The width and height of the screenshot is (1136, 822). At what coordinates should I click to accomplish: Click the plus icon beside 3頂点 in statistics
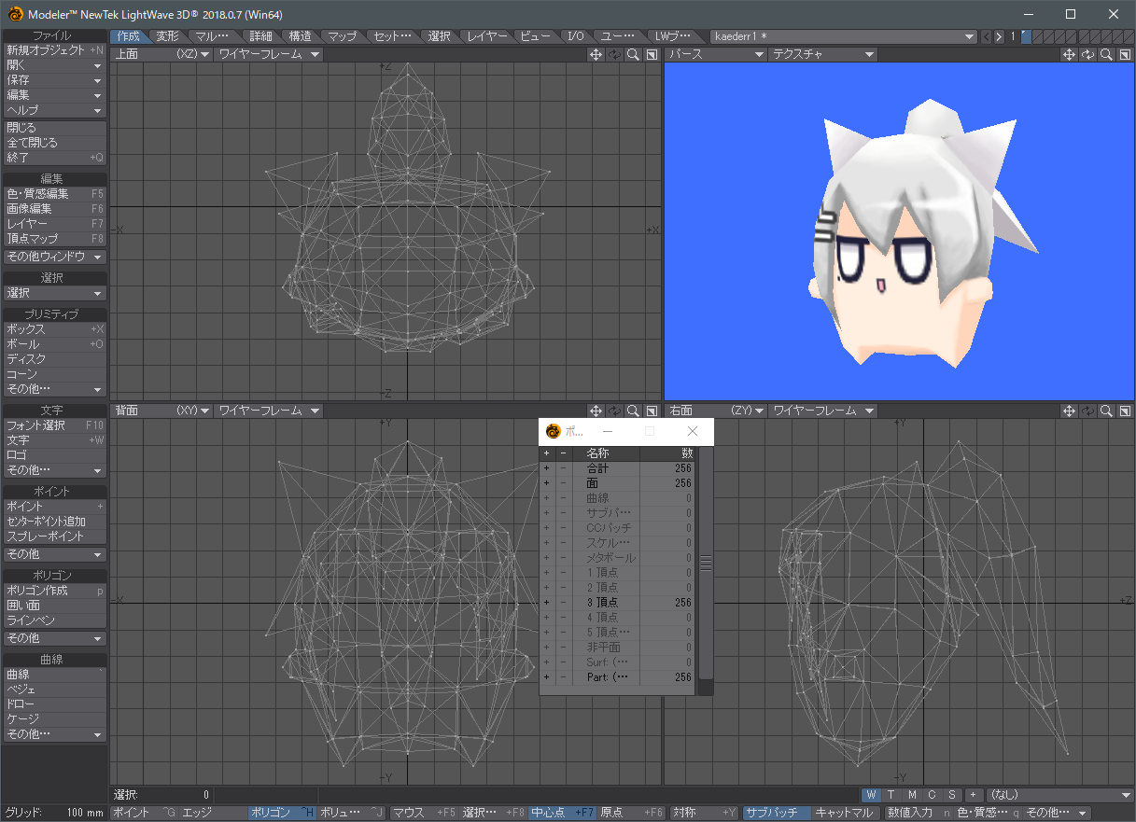coord(546,602)
